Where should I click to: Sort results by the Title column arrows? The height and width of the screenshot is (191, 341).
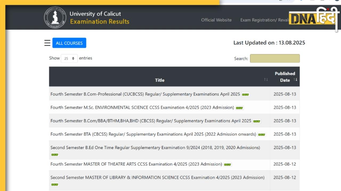tap(266, 80)
